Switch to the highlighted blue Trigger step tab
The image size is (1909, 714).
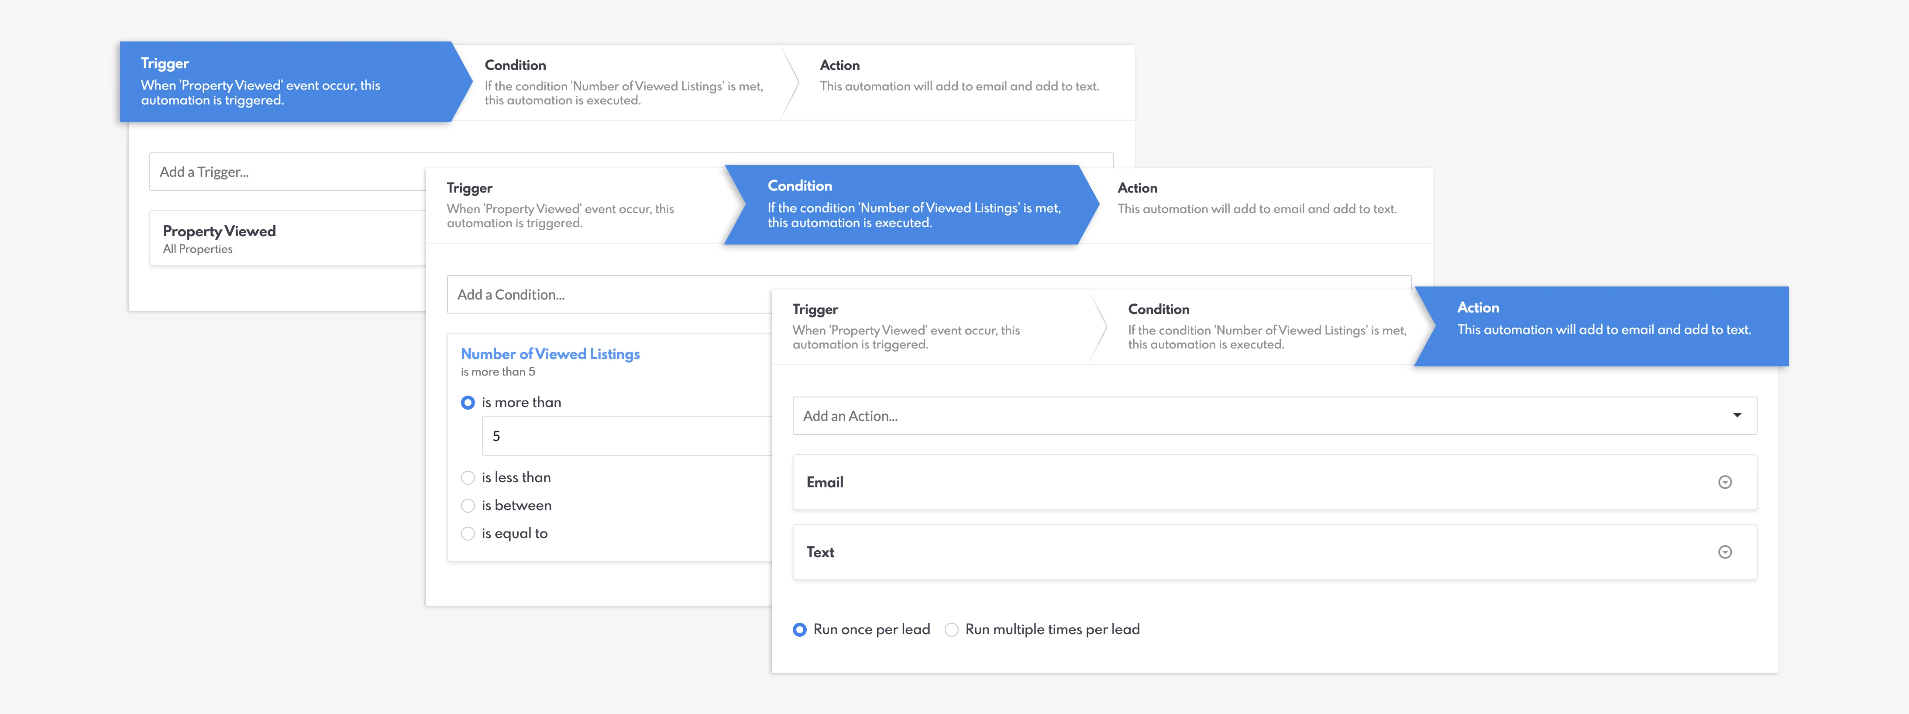285,82
